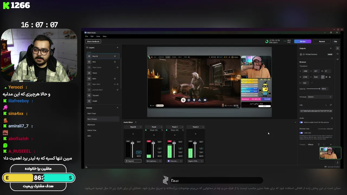
Task: Open the Microphone source dropdown
Action: 154,161
